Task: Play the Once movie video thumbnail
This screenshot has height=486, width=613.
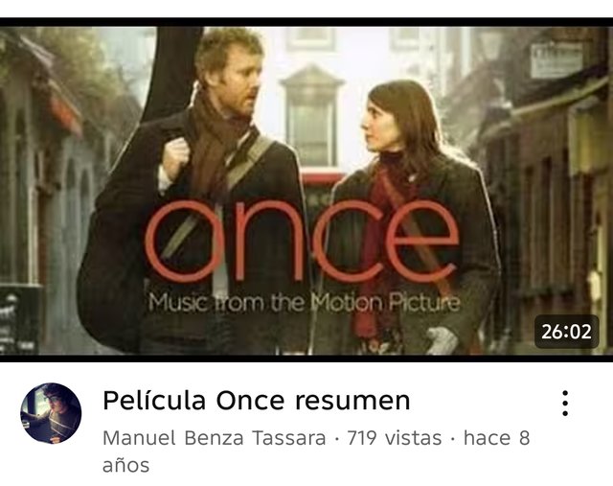Action: [x=306, y=190]
